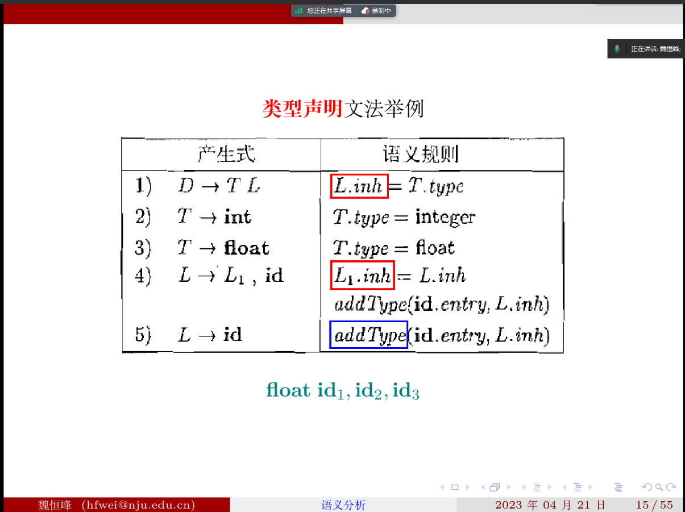Click the undo-style back history arrow
Image resolution: width=685 pixels, height=512 pixels.
647,487
